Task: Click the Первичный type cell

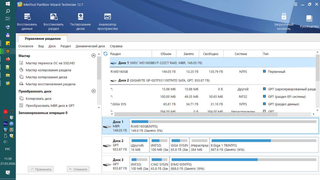Action: tap(277, 72)
